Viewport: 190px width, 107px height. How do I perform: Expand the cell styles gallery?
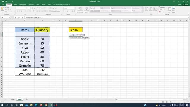142,12
